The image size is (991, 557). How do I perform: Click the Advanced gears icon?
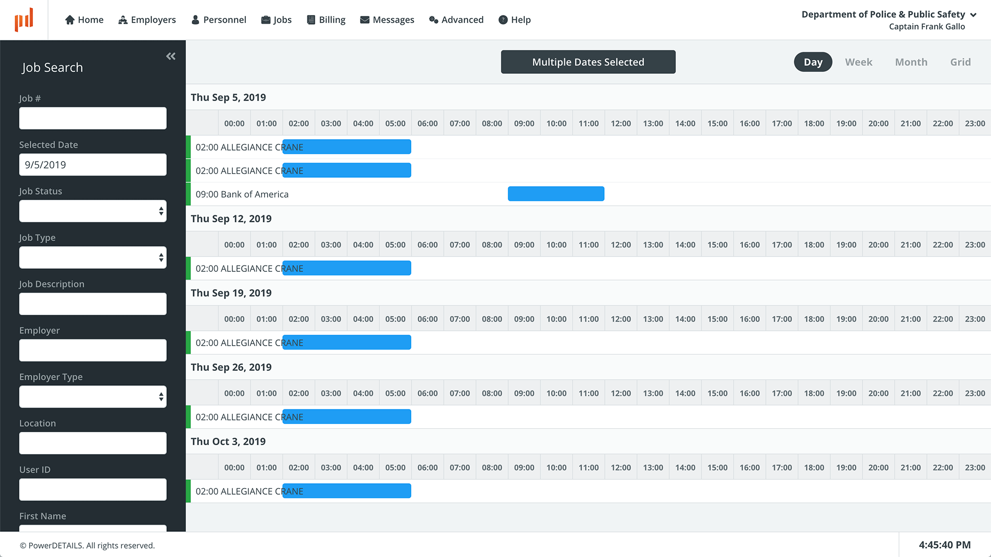[433, 19]
